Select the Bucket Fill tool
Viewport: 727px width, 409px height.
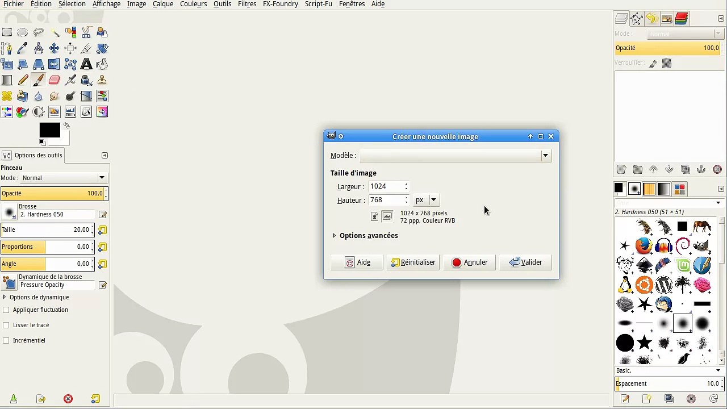[x=102, y=64]
